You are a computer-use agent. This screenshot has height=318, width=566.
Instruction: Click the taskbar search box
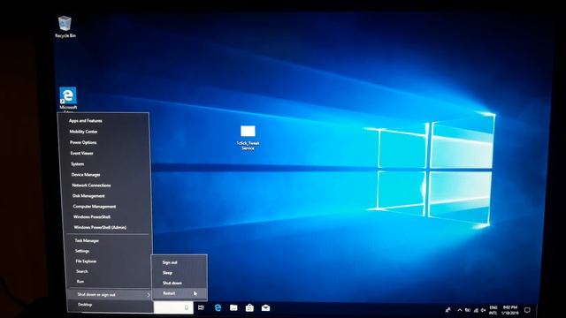click(x=173, y=308)
